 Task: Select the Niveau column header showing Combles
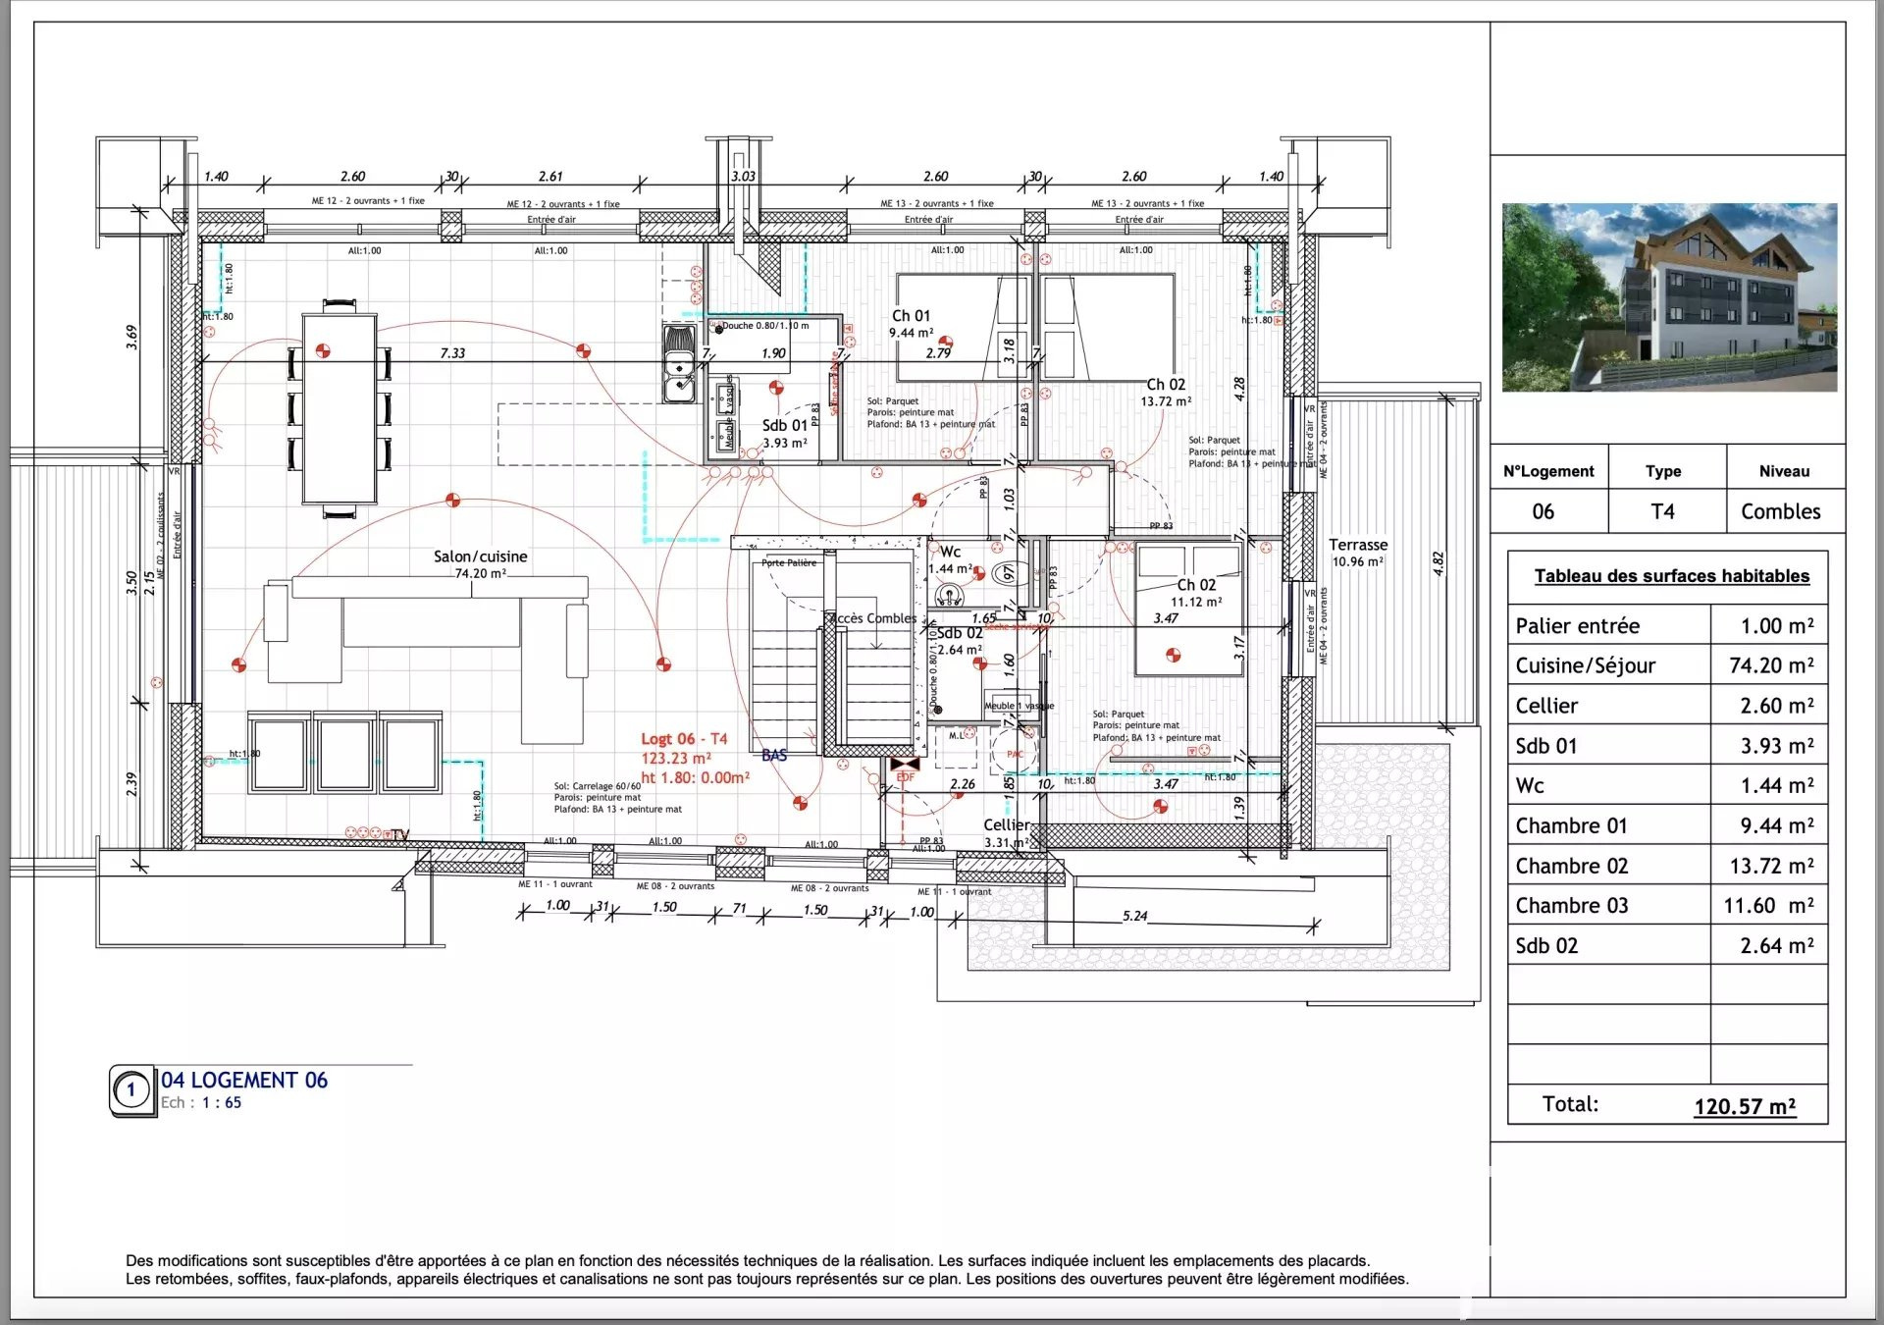click(1784, 470)
